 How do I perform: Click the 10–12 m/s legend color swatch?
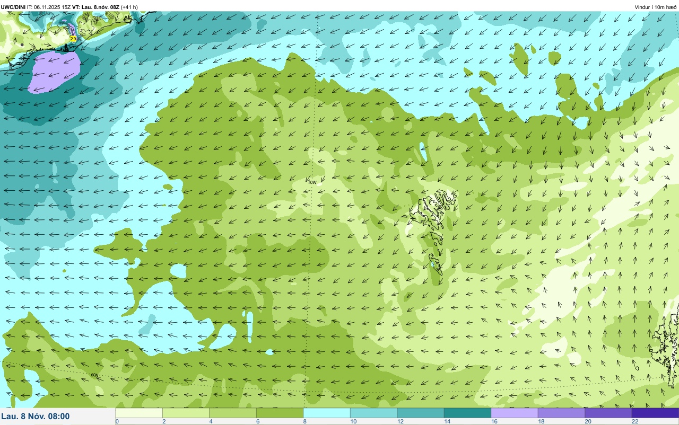pyautogui.click(x=373, y=413)
